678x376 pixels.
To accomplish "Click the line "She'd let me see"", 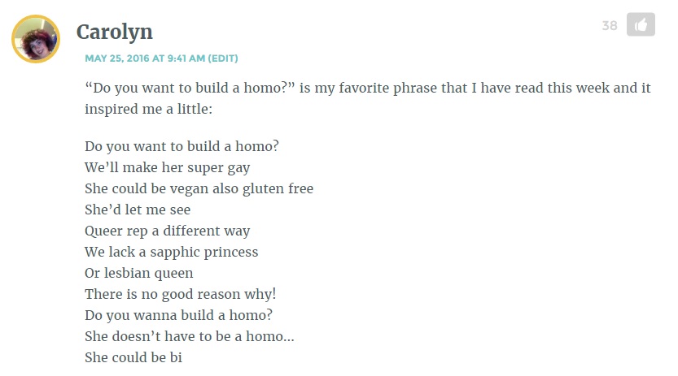I will click(138, 210).
